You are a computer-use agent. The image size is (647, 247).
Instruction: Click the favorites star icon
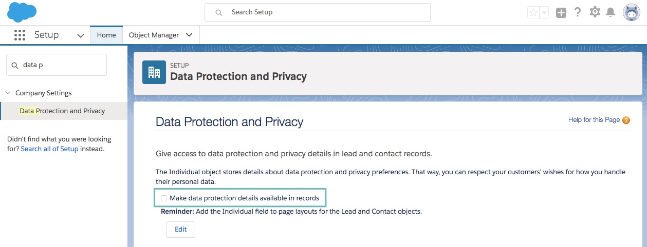533,13
